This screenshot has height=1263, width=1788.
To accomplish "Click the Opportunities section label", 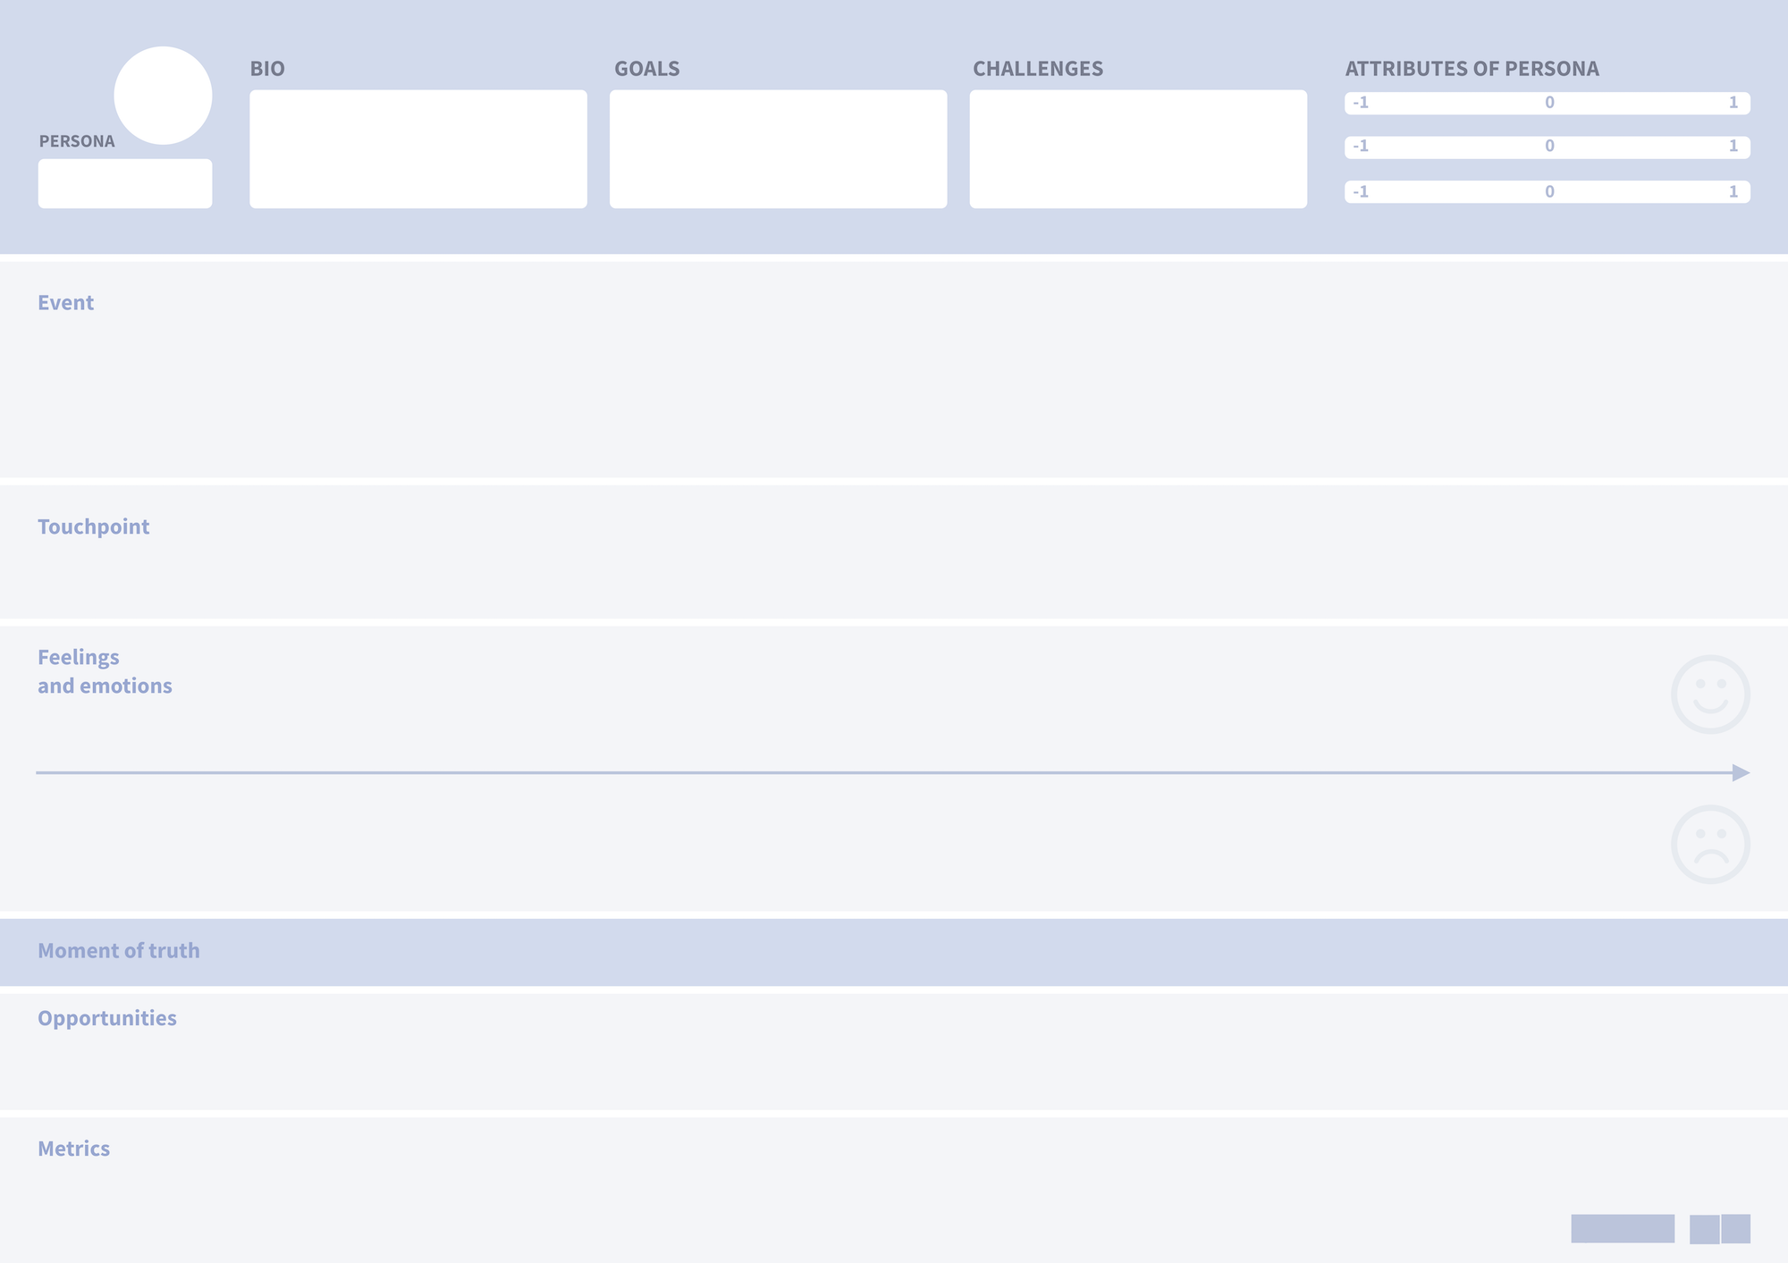I will pos(106,1017).
